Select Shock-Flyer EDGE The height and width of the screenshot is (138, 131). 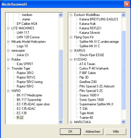[92, 55]
